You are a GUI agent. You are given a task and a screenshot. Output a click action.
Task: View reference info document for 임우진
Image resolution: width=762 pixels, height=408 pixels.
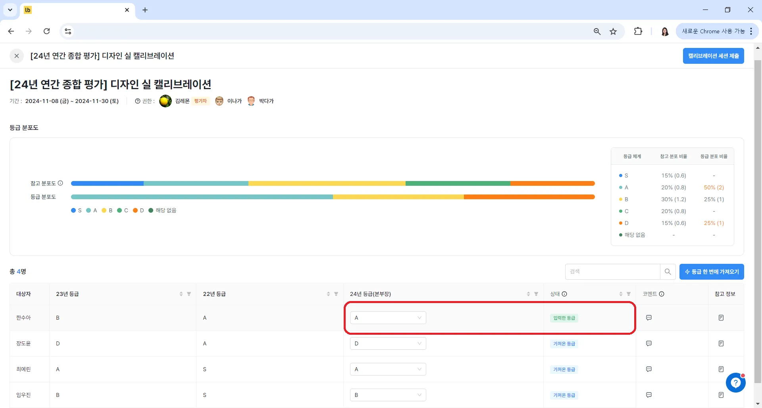tap(721, 395)
